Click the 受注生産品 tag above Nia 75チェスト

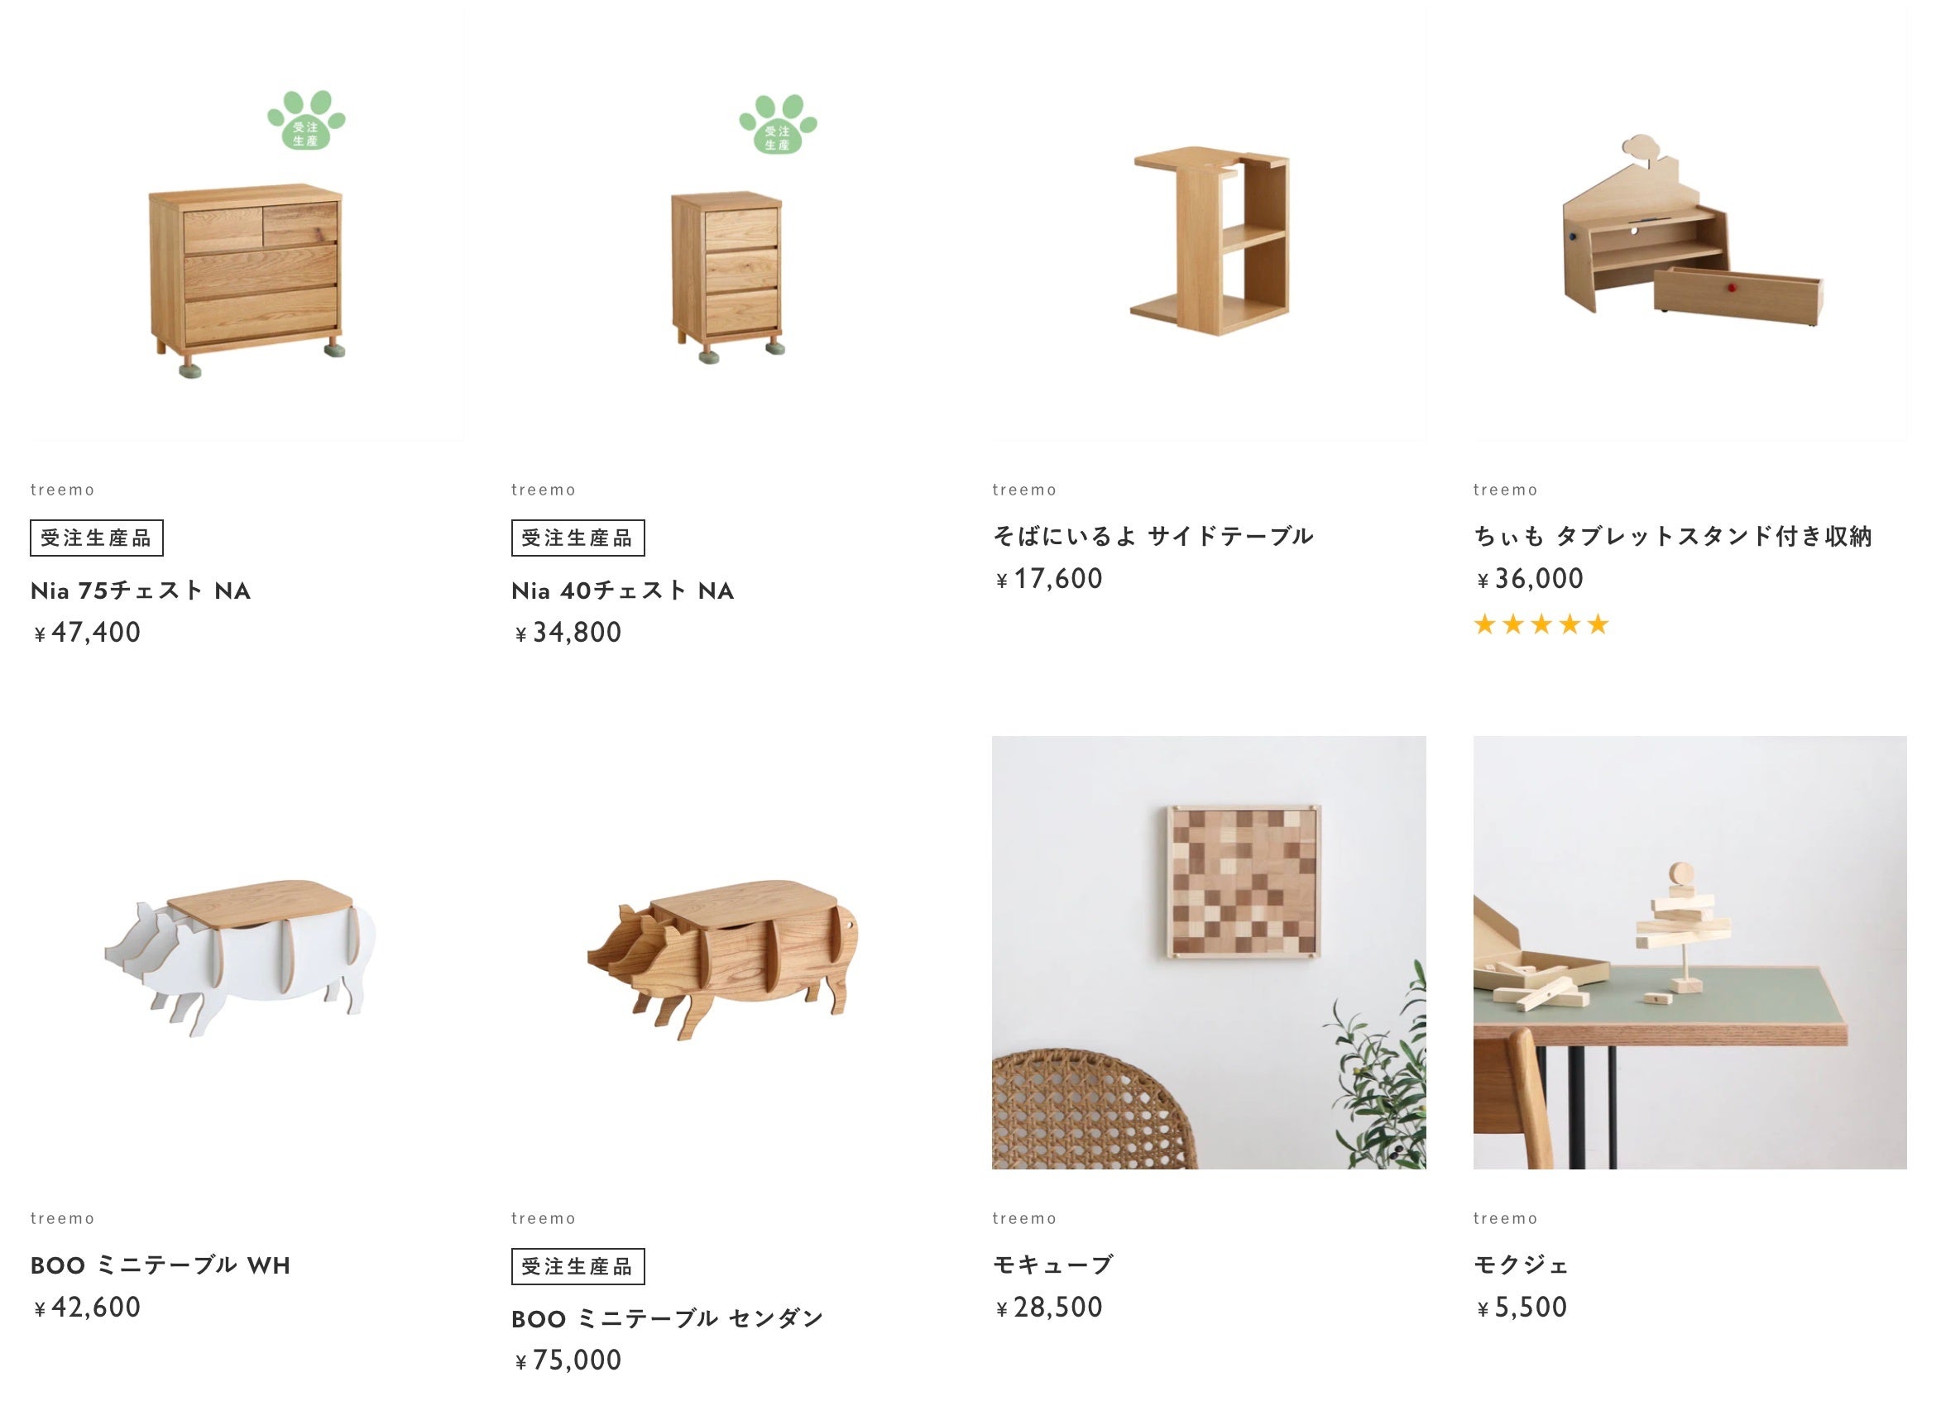tap(97, 537)
